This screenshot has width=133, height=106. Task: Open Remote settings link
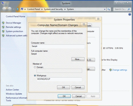(13, 27)
